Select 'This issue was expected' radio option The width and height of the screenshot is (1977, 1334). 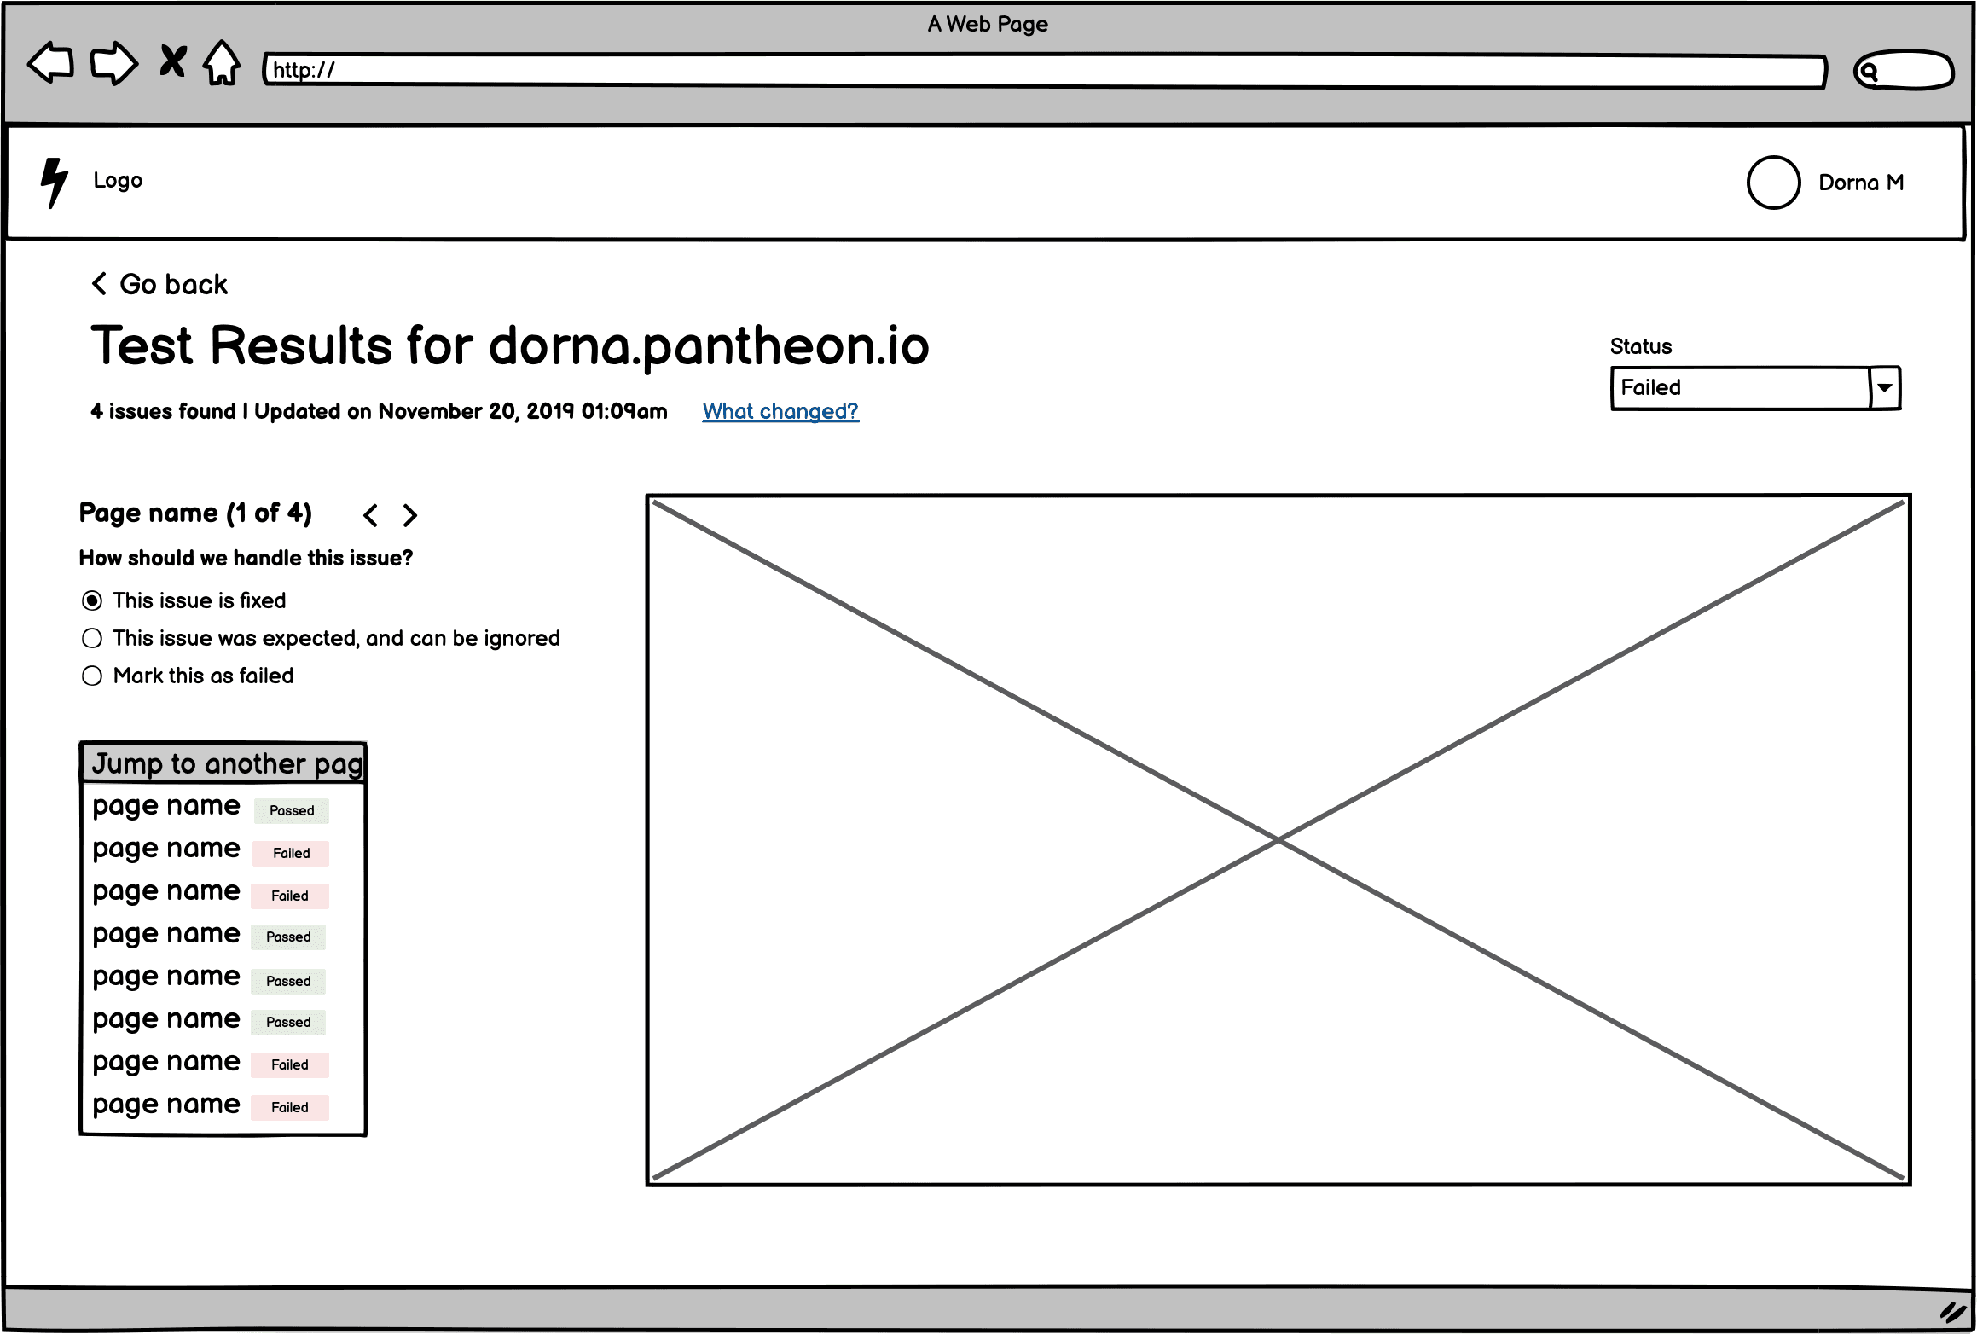click(x=92, y=638)
